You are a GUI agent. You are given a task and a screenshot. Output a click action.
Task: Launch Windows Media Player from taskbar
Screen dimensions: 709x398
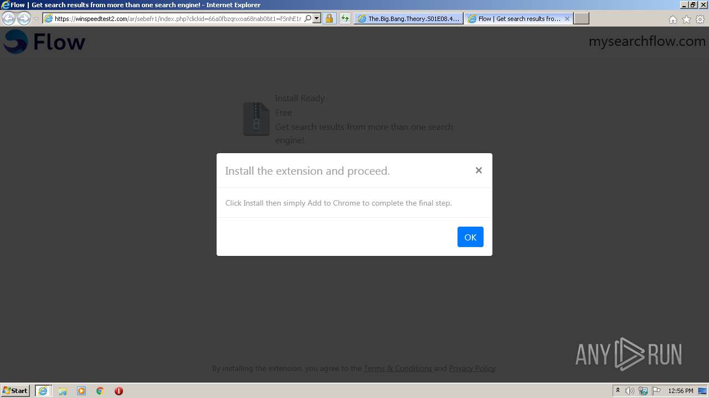click(81, 391)
